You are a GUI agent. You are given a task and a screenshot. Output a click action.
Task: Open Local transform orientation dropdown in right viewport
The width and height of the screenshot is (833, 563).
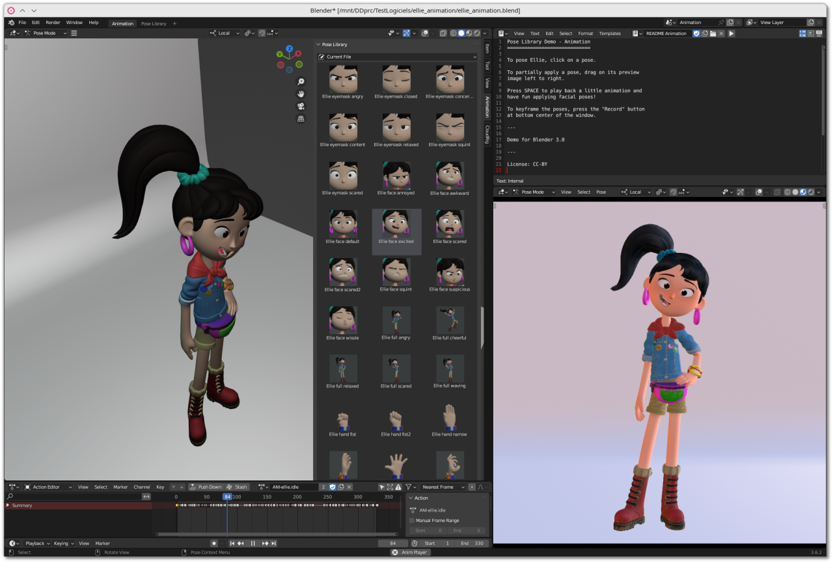click(635, 192)
